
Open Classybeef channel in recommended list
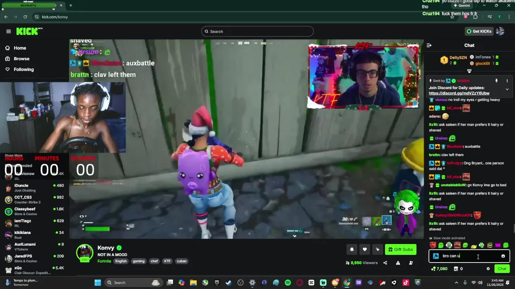(x=35, y=212)
